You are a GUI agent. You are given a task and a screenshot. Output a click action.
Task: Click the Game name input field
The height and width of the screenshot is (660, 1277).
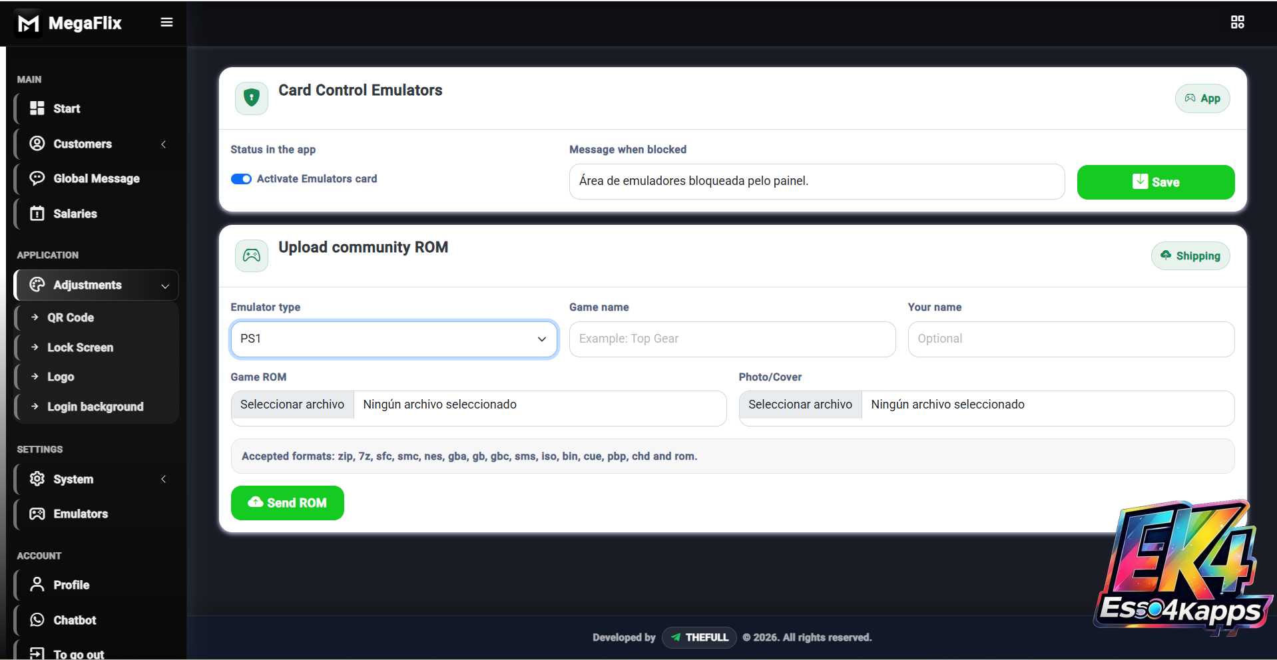pos(732,339)
